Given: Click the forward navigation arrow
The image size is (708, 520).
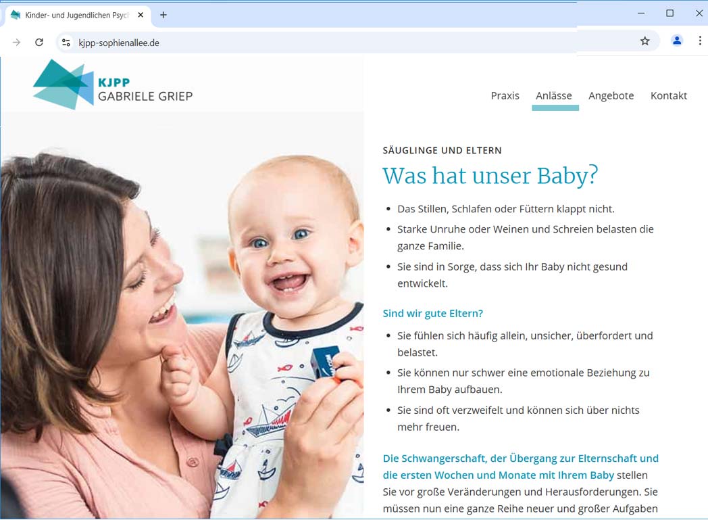Looking at the screenshot, I should tap(16, 43).
